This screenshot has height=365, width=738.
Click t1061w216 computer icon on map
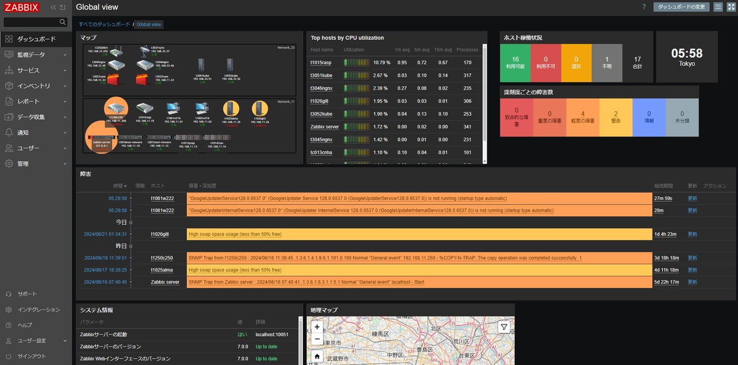pyautogui.click(x=173, y=108)
